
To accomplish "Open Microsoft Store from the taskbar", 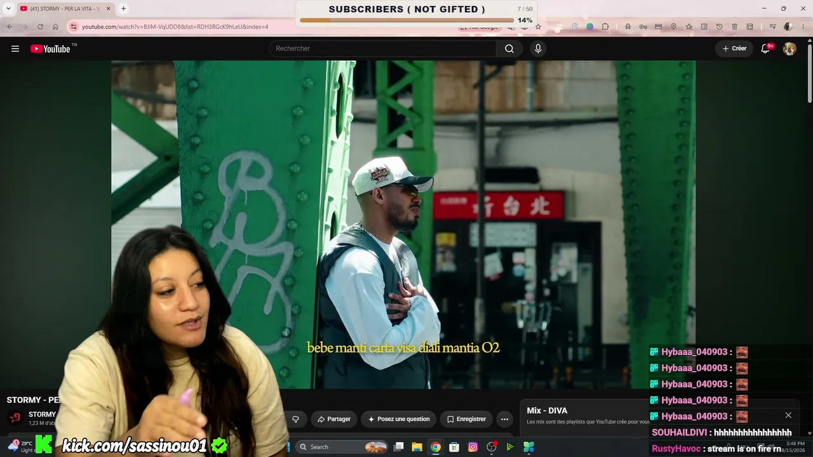I will tap(454, 447).
